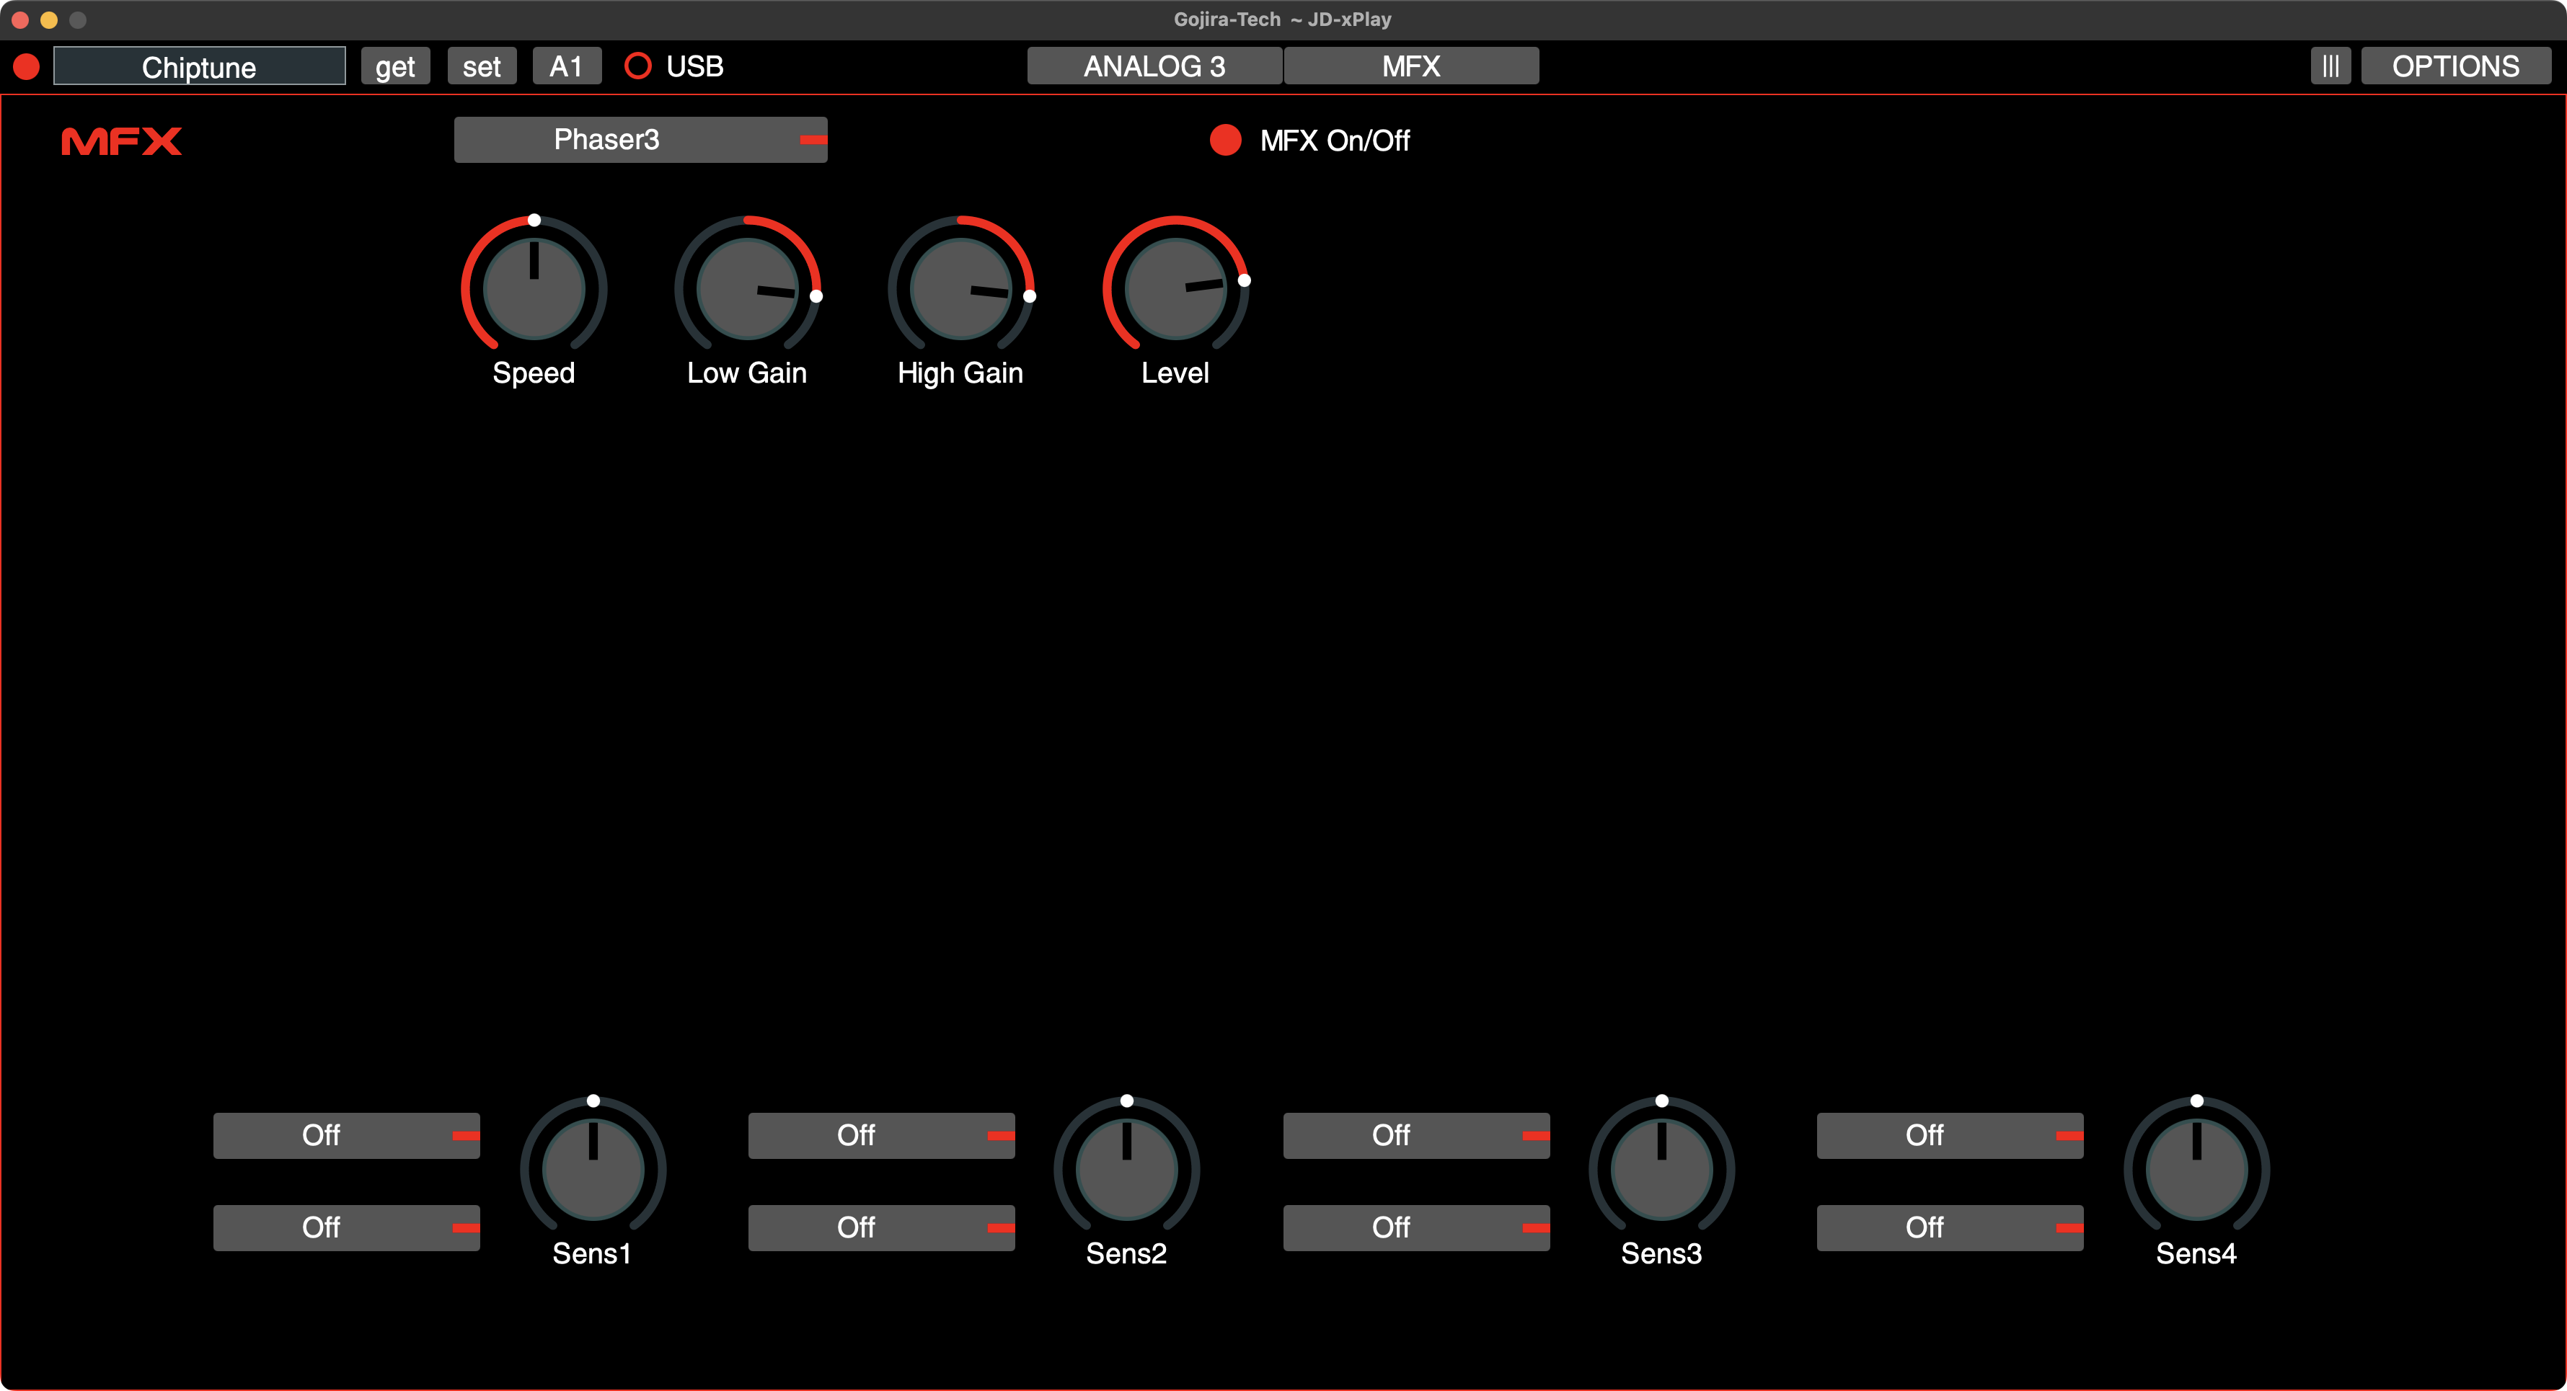Click the MFX logo

(x=122, y=141)
